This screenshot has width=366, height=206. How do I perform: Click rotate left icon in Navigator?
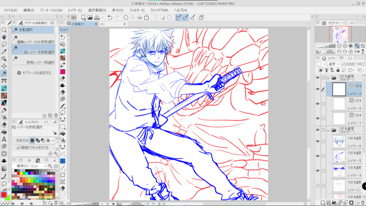339,52
